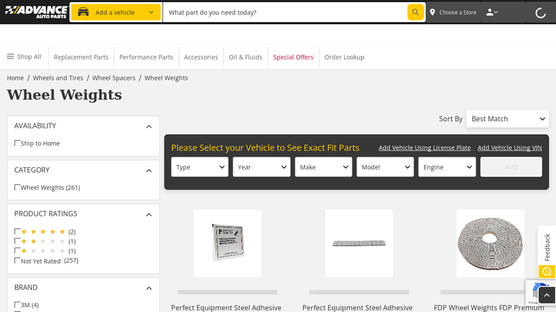Open the Add a vehicle dropdown
This screenshot has height=312, width=556.
click(x=116, y=12)
